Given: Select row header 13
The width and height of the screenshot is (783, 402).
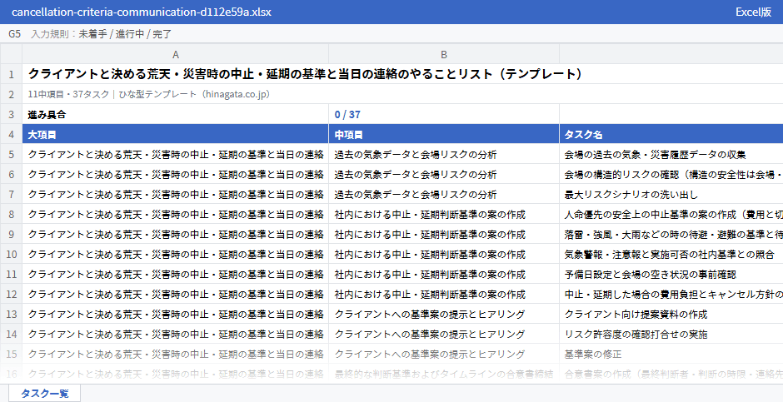Looking at the screenshot, I should (11, 314).
